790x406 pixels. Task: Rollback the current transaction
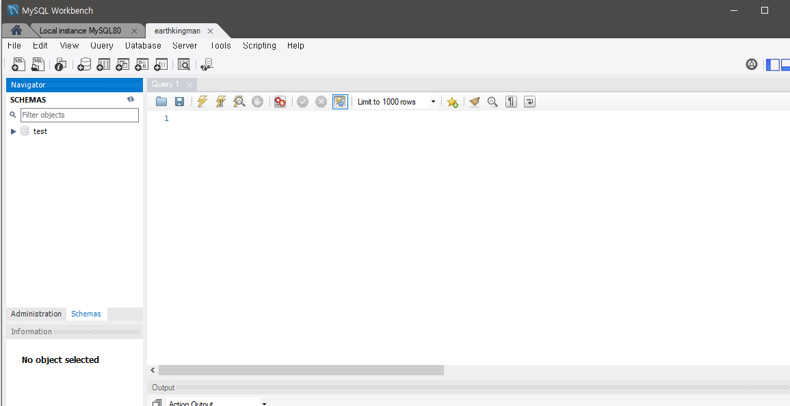[321, 102]
